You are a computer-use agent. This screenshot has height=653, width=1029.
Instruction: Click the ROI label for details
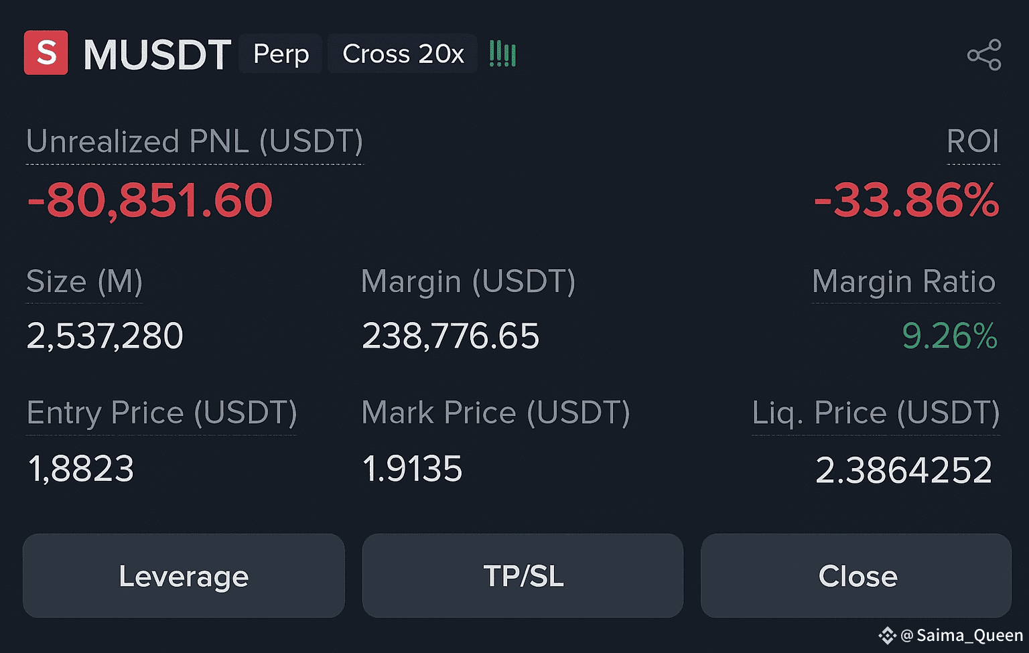[x=972, y=141]
